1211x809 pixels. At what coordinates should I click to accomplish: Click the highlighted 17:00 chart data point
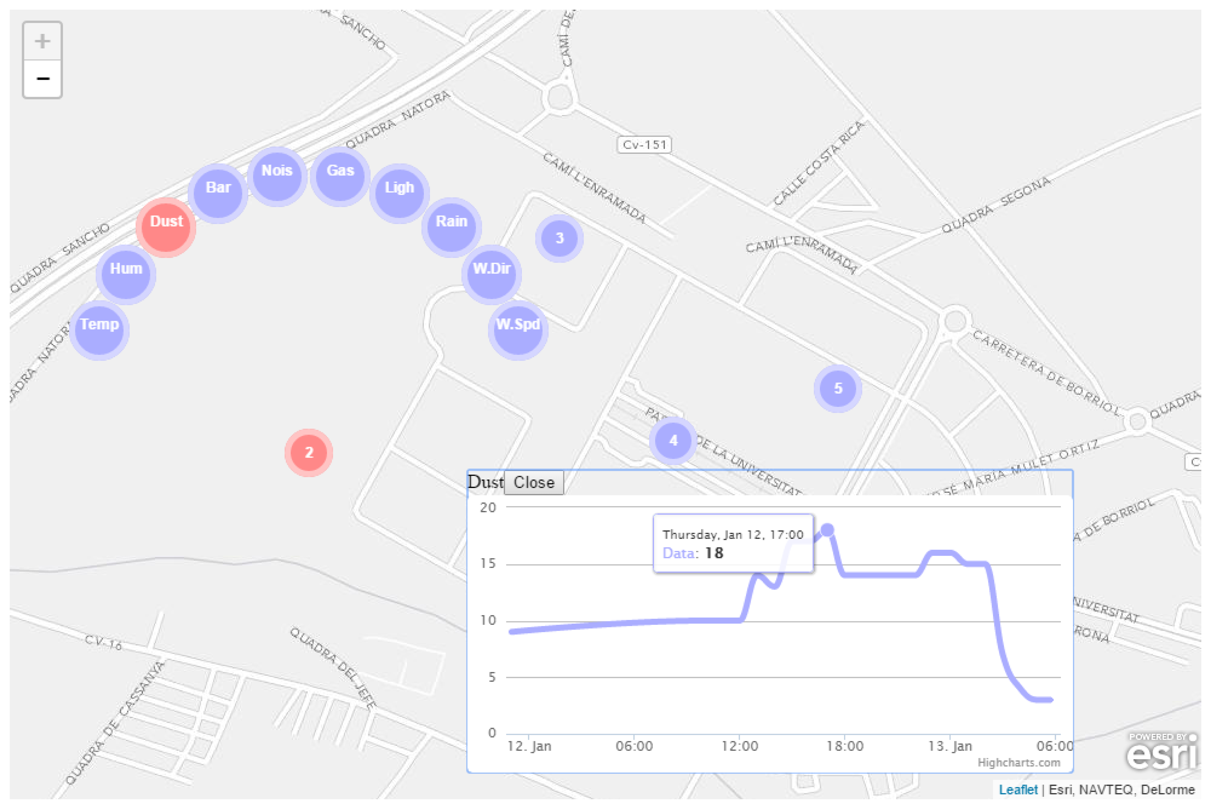827,530
